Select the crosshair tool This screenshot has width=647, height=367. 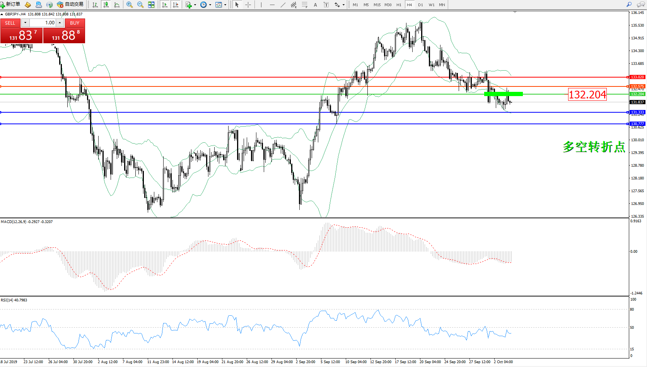coord(248,5)
